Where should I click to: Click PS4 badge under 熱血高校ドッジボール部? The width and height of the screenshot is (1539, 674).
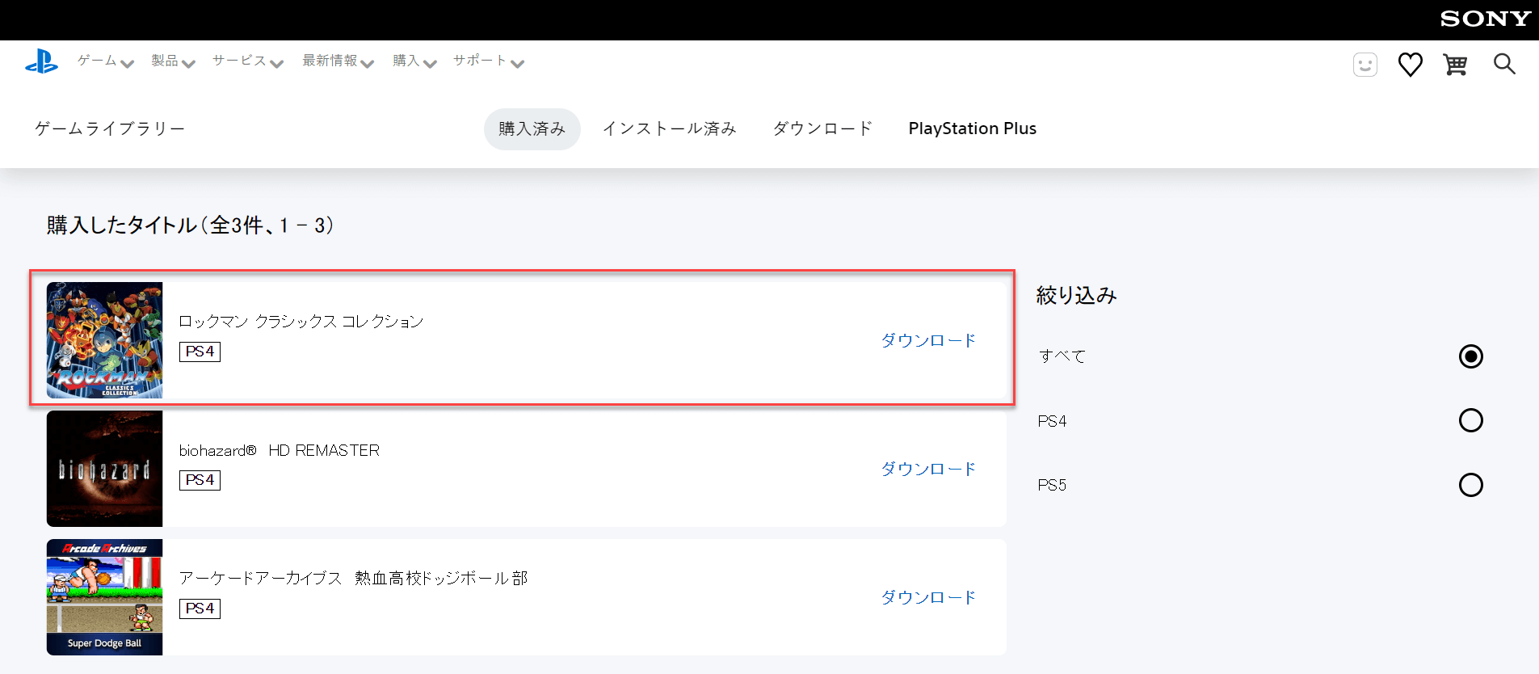pyautogui.click(x=200, y=609)
